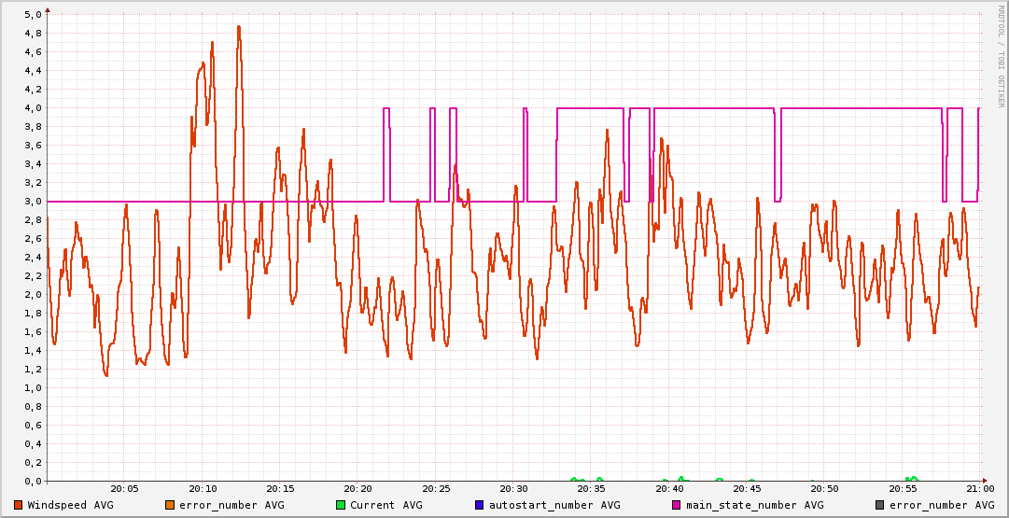1009x518 pixels.
Task: Click the blue autostart_number AVG legend swatch
Action: coord(480,505)
